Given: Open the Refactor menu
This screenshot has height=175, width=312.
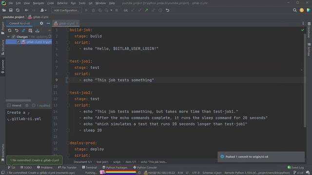Looking at the screenshot, I should tap(62, 3).
